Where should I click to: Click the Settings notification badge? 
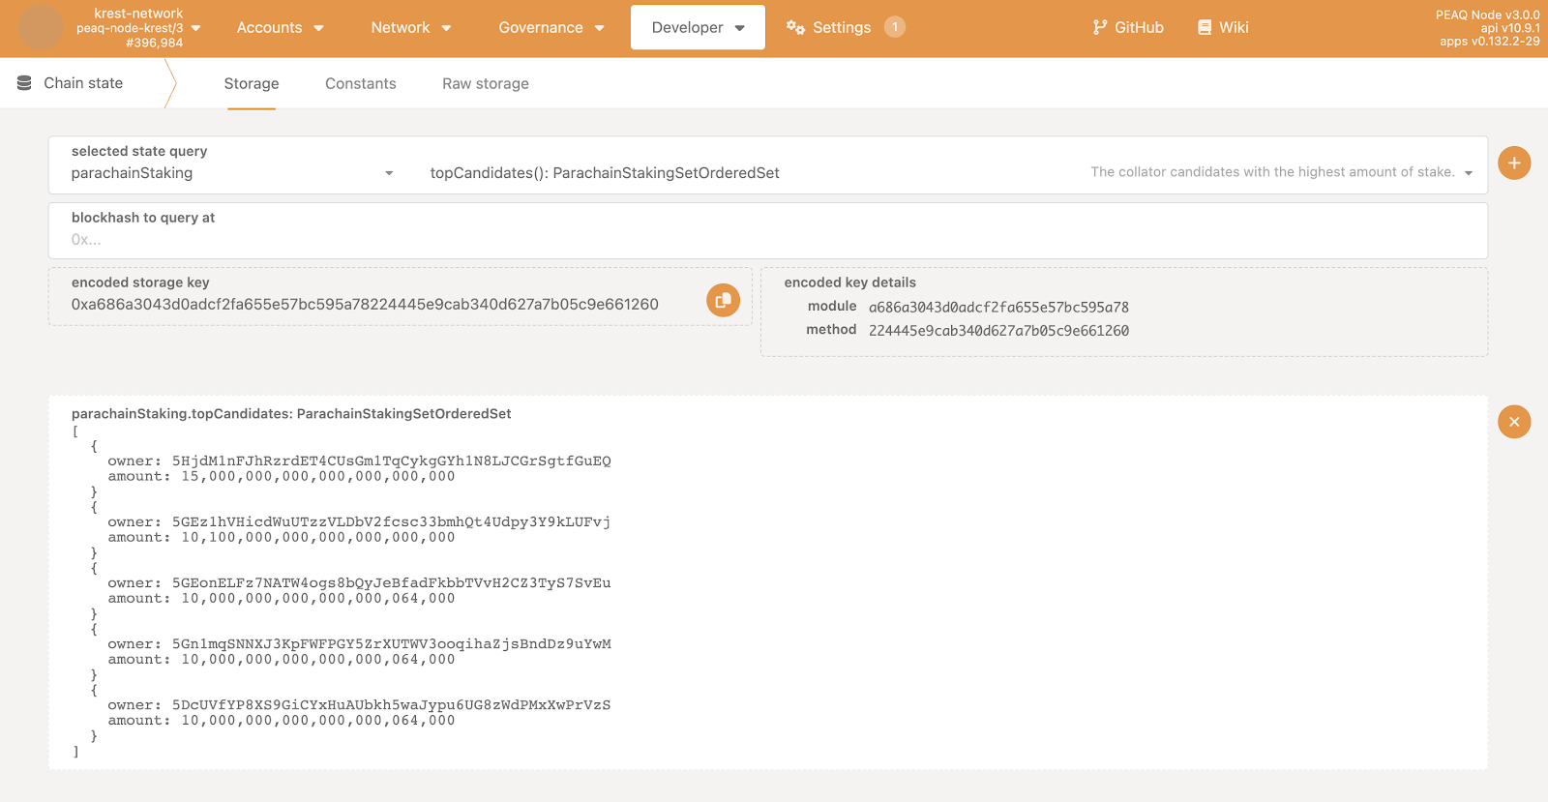(895, 27)
